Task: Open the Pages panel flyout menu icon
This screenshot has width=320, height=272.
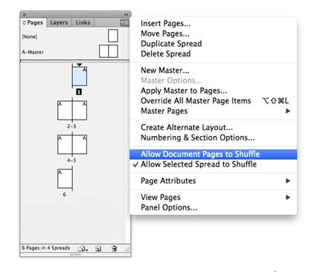Action: tap(124, 23)
